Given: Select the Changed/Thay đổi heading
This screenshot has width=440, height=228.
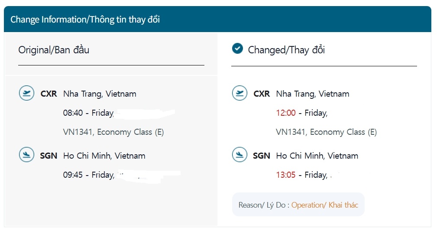Looking at the screenshot, I should click(x=286, y=50).
